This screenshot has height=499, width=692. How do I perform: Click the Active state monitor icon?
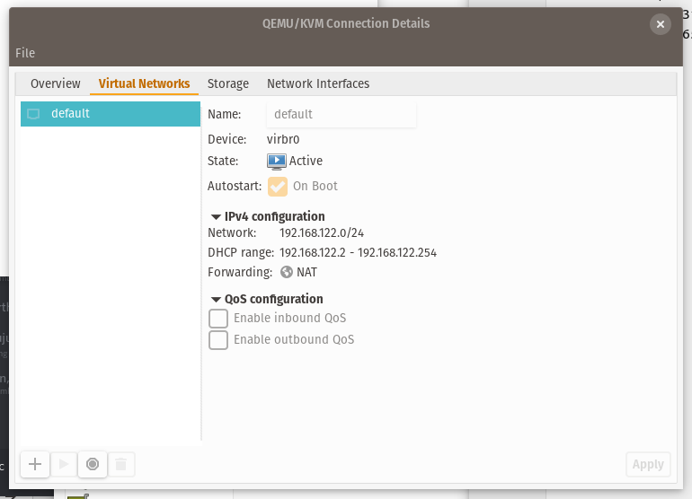[277, 162]
